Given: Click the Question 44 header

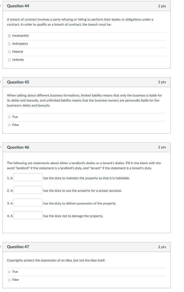Looking at the screenshot, I should coord(18,6).
